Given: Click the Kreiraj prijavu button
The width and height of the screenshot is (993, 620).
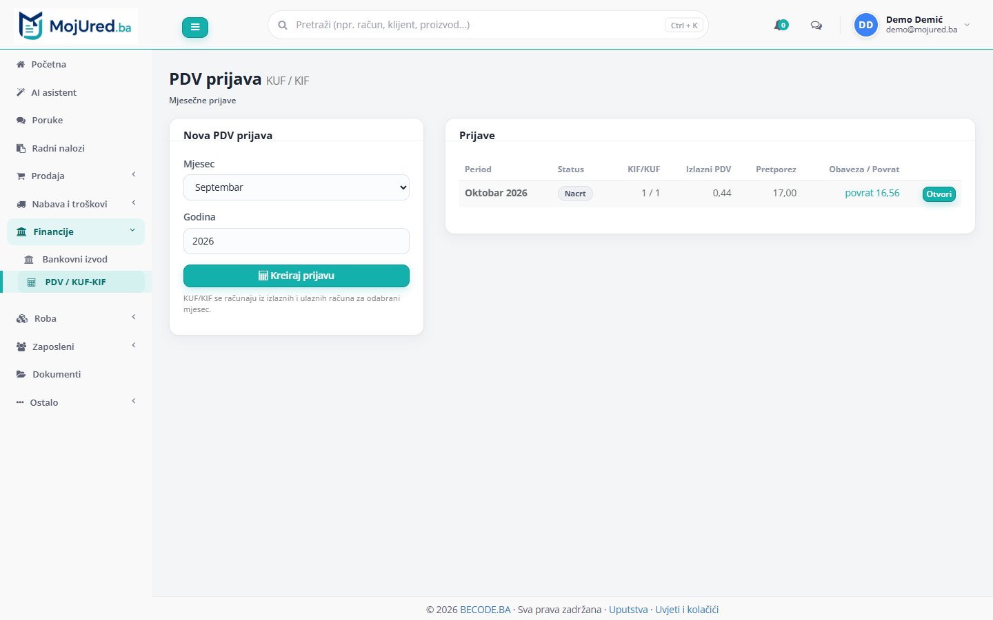Looking at the screenshot, I should 297,276.
